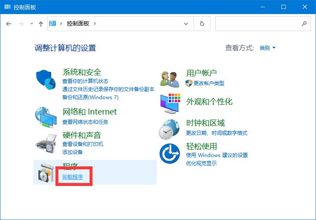Click the Clock and Region globe clock icon
Screen dimensions: 316x220
point(169,129)
